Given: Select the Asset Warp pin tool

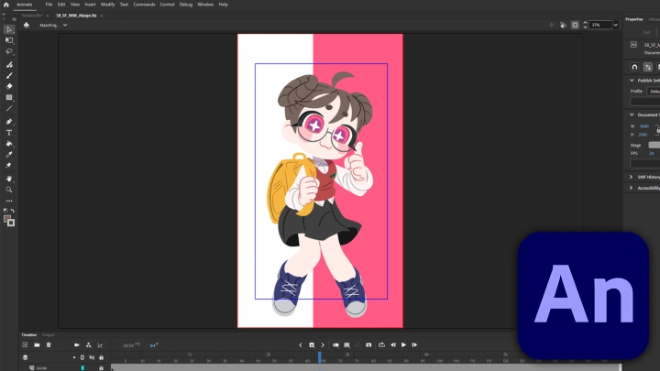Looking at the screenshot, I should click(9, 165).
